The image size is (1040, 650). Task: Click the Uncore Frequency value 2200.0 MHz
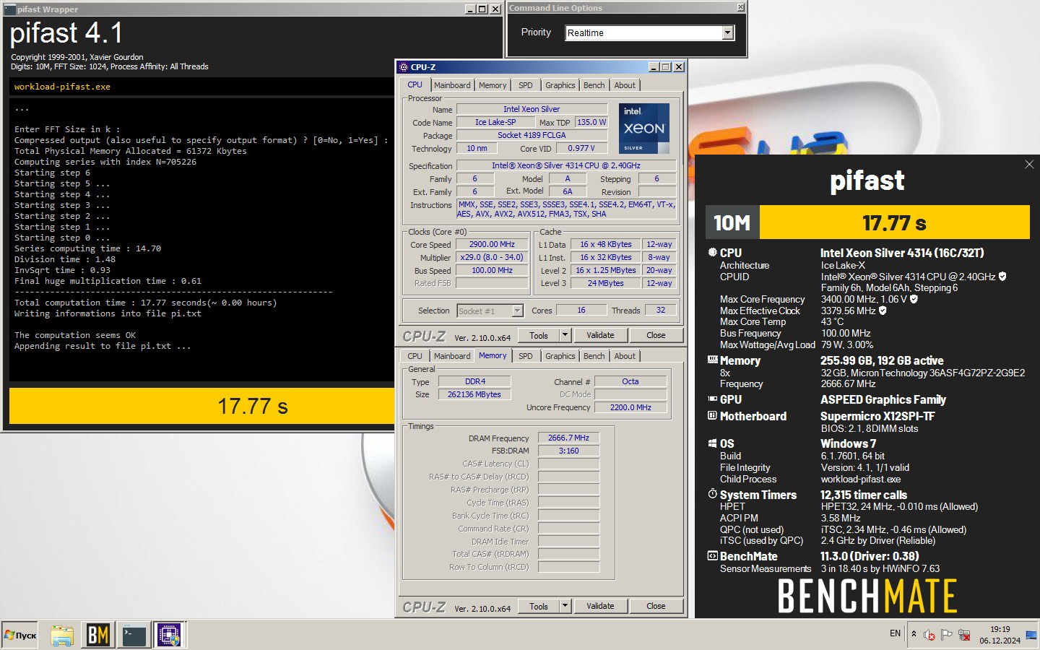(630, 407)
